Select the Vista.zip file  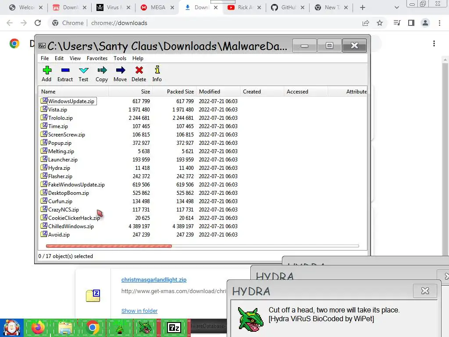pyautogui.click(x=57, y=109)
